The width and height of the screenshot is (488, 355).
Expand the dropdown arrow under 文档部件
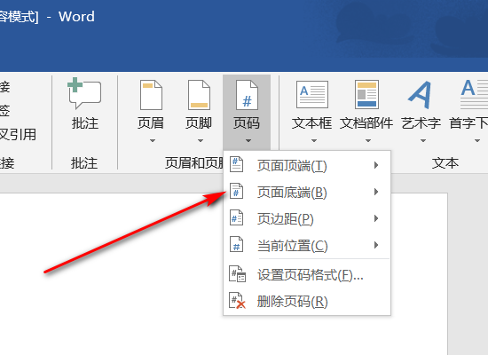click(368, 141)
